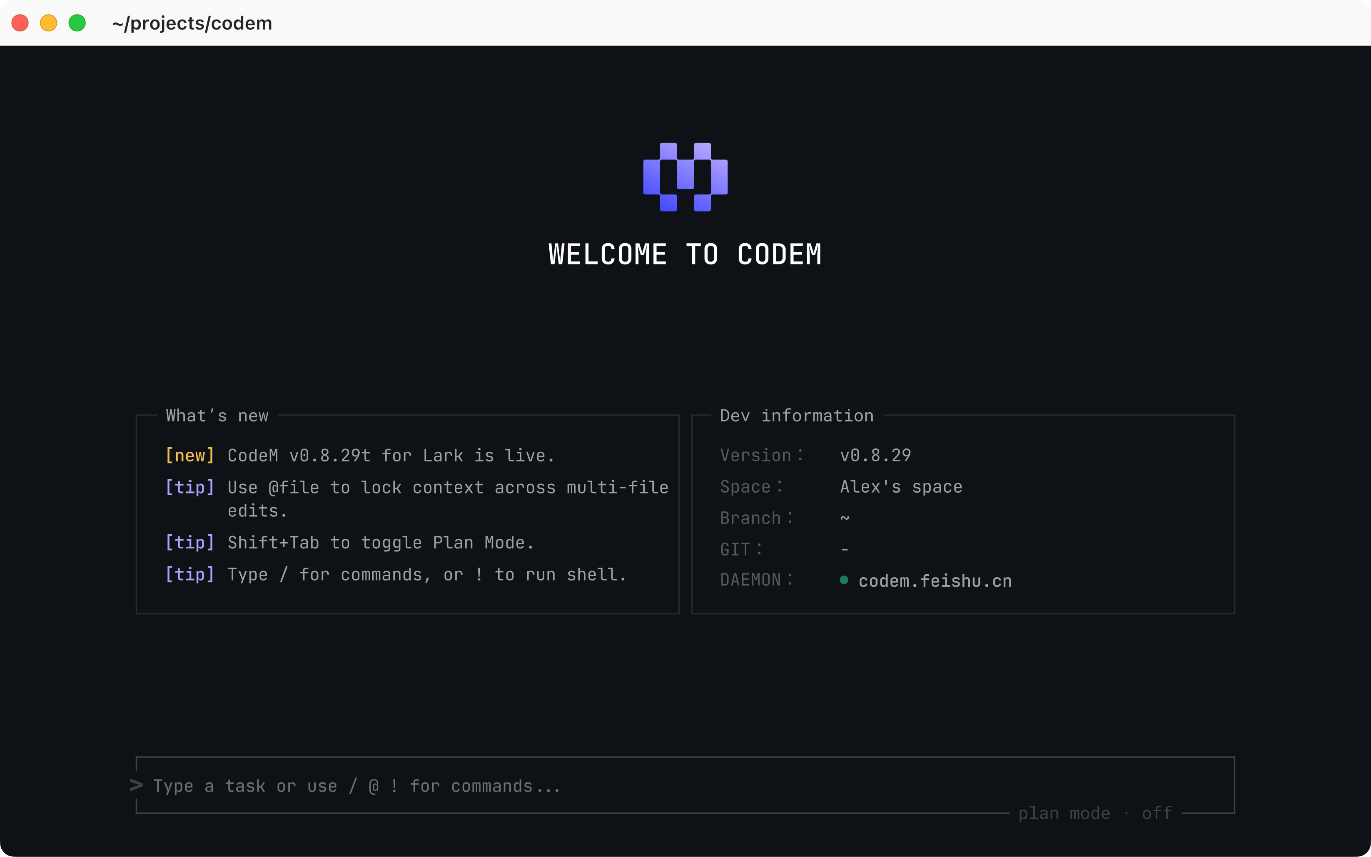Click the [tip] tag beside commands tip
This screenshot has height=857, width=1371.
tap(190, 574)
